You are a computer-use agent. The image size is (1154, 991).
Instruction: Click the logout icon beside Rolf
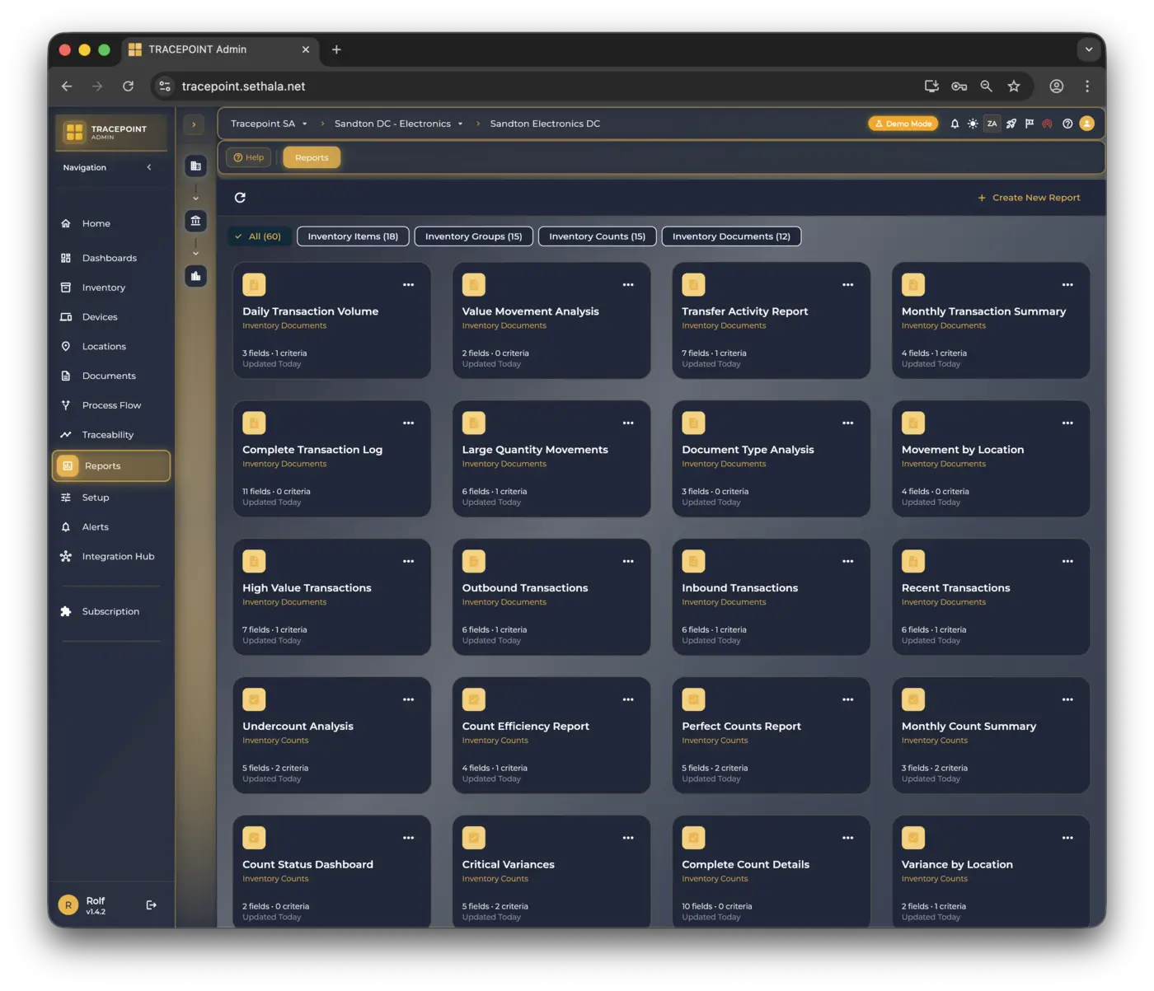(152, 905)
